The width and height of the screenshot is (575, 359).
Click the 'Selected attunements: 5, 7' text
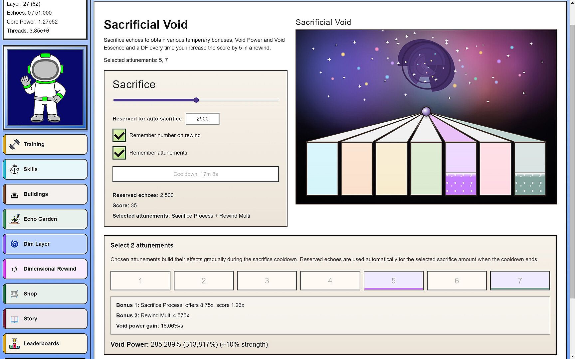click(x=136, y=60)
